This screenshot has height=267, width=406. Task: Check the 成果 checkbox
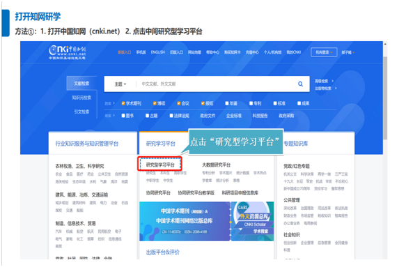(x=299, y=103)
